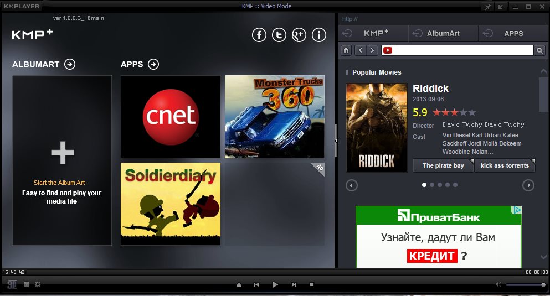Screen dimensions: 550x296
Task: Skip to previous track
Action: (x=256, y=284)
